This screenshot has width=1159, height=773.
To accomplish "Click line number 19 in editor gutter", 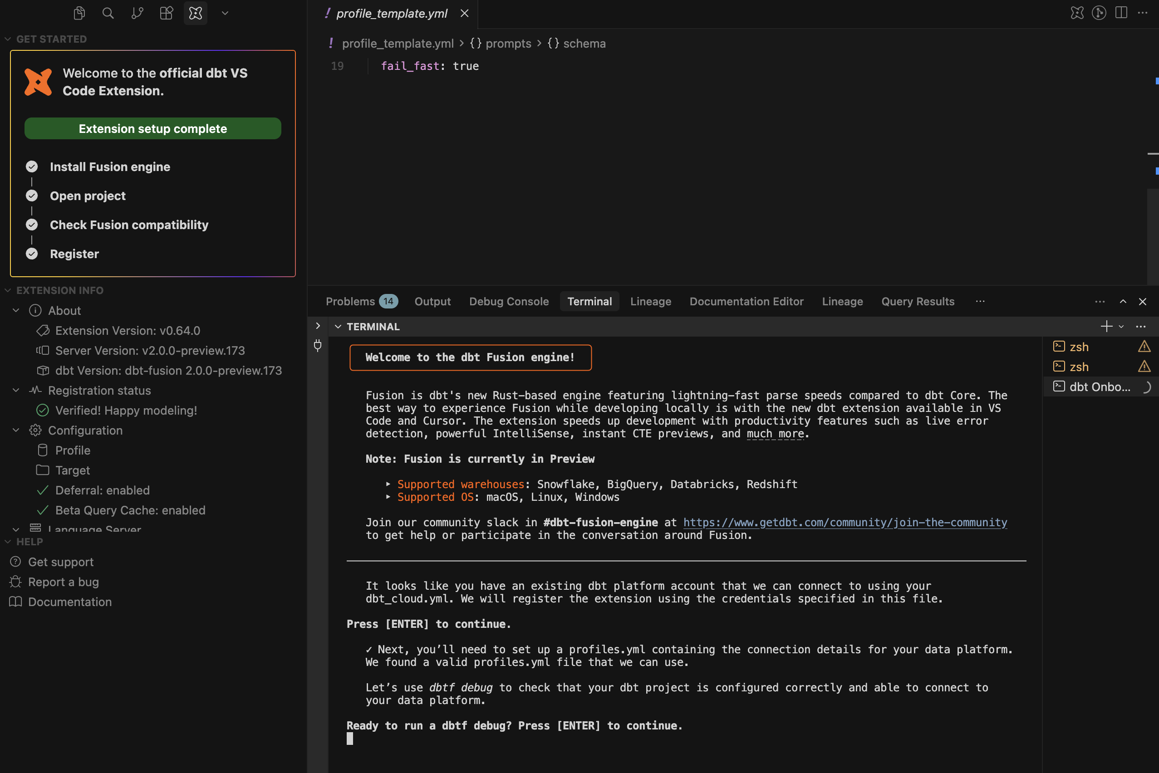I will coord(337,66).
